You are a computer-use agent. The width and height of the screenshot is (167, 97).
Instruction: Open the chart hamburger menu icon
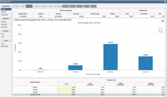[162, 21]
